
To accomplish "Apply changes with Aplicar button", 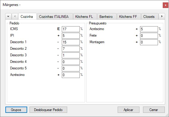I will pyautogui.click(x=128, y=110).
